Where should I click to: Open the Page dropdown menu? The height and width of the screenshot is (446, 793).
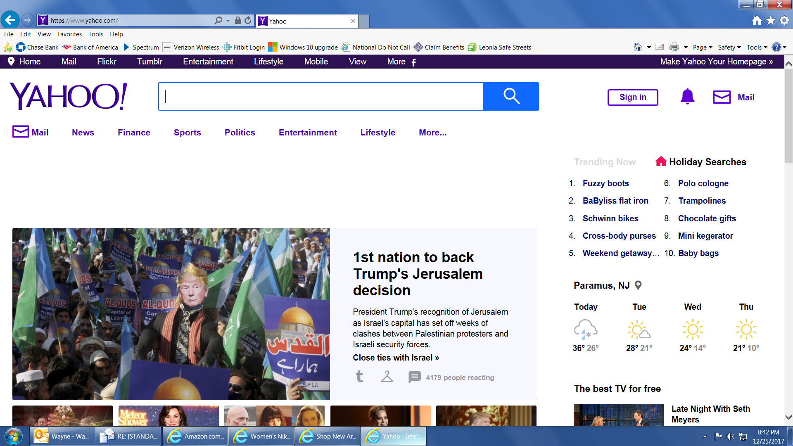(703, 47)
